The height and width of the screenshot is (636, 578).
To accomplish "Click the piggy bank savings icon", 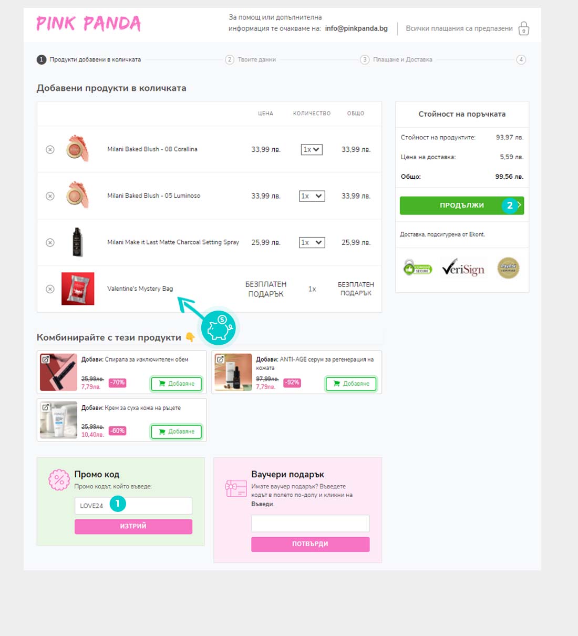I will pos(219,327).
